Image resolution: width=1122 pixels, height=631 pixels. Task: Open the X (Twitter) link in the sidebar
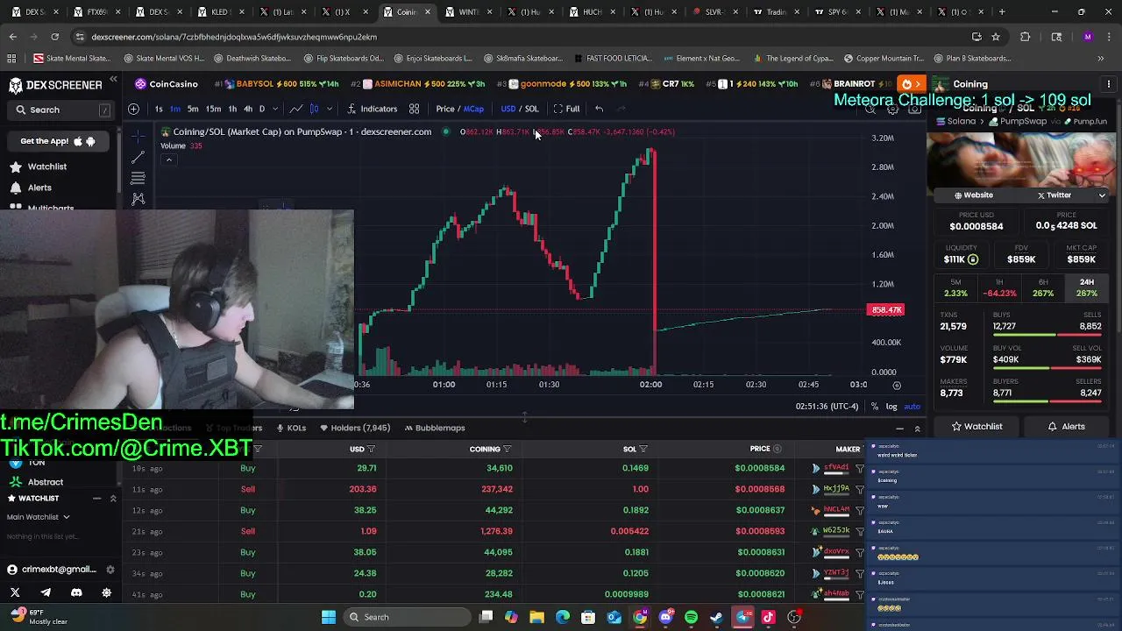tap(15, 592)
